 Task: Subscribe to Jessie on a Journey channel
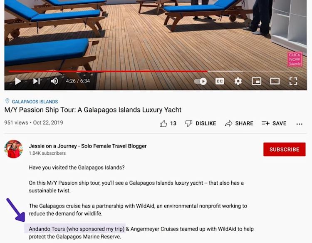pyautogui.click(x=285, y=149)
